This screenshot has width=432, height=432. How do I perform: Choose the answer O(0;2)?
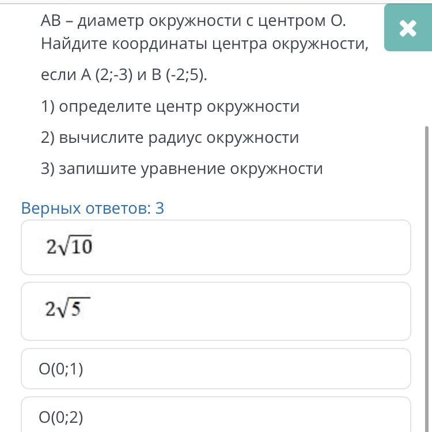pos(216,415)
